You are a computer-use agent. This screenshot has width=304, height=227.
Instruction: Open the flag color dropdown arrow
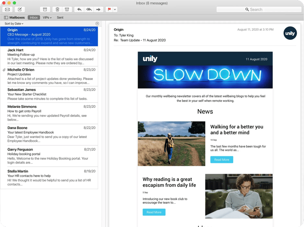[x=115, y=10]
